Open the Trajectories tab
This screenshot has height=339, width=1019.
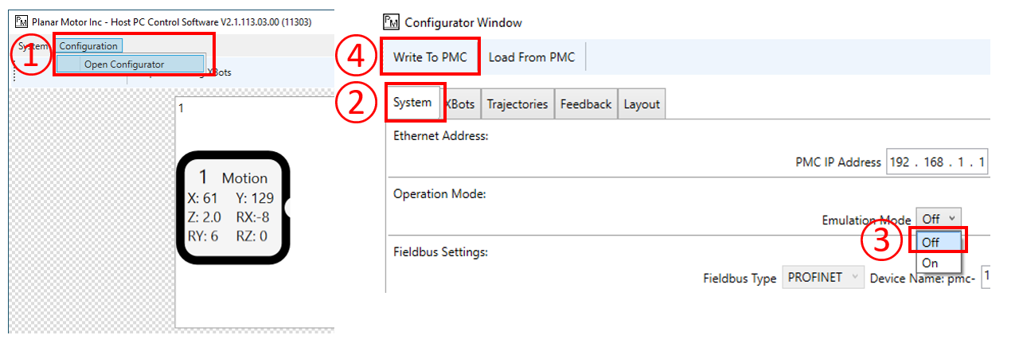click(517, 104)
